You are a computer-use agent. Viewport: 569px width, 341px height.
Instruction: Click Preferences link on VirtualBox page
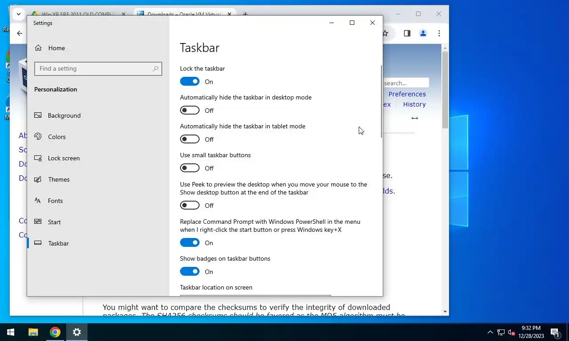point(407,94)
